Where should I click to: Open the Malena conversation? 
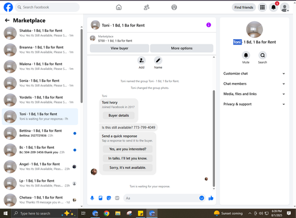(x=40, y=66)
